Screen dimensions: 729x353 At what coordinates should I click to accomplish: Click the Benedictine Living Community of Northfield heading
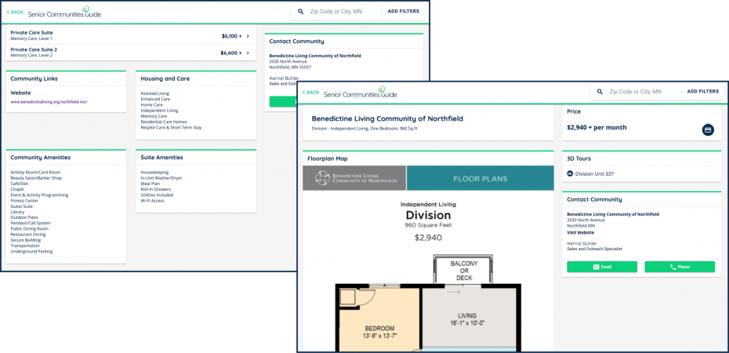coord(387,118)
